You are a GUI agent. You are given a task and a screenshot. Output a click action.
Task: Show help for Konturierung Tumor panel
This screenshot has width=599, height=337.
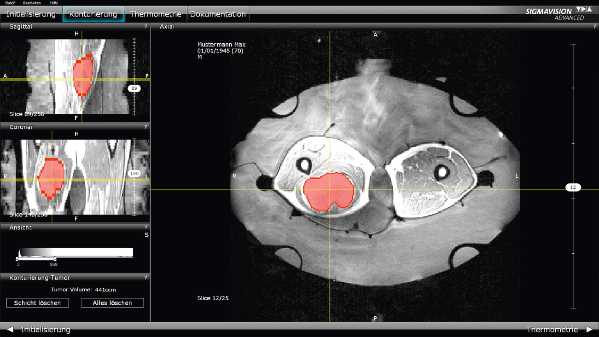(x=145, y=278)
